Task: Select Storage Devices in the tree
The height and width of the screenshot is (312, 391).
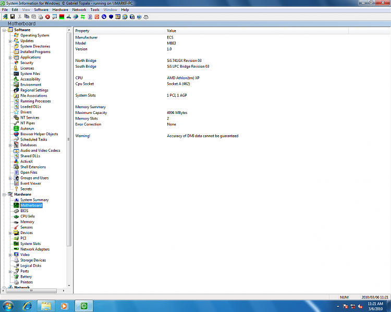Action: (x=33, y=260)
